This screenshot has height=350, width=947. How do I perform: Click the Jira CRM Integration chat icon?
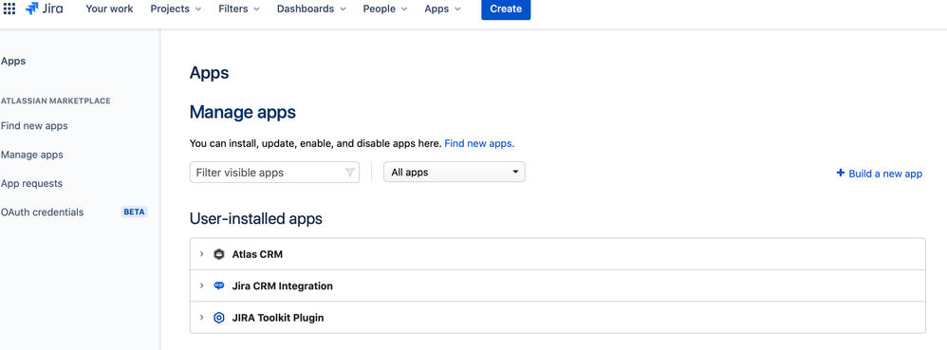tap(219, 286)
